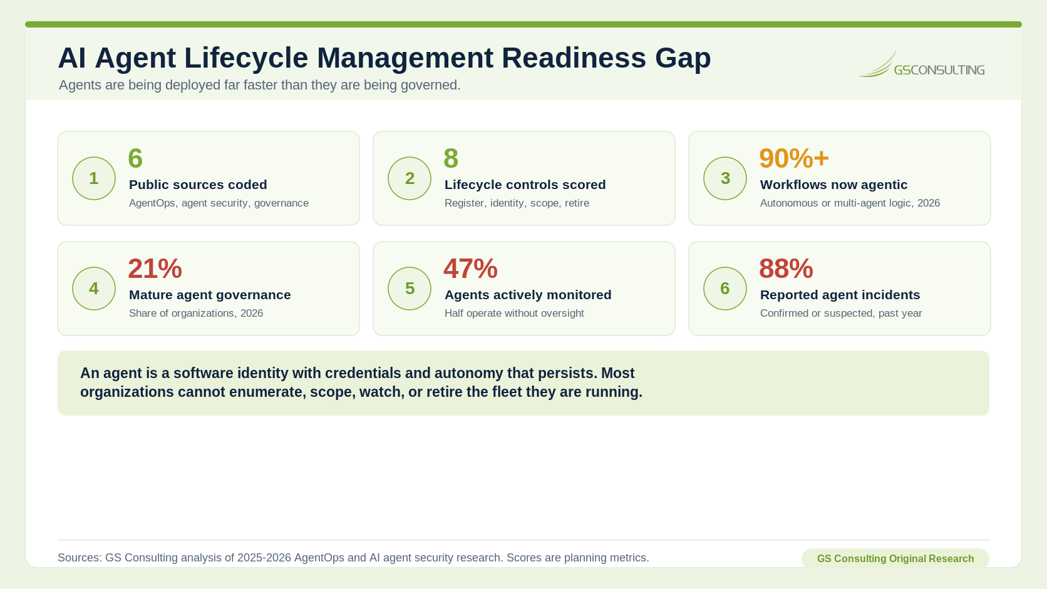Click the number 1 circle badge
The height and width of the screenshot is (589, 1047).
(94, 178)
